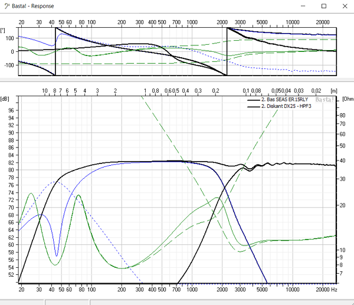Viewport: 354px width, 305px height.
Task: Click the [dB] axis unit label
Action: pos(6,98)
